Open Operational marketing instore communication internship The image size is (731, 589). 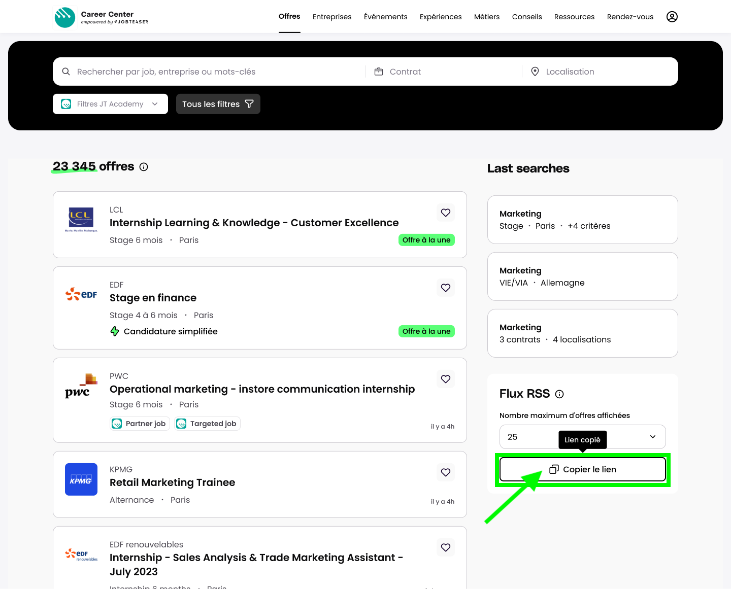pyautogui.click(x=262, y=389)
